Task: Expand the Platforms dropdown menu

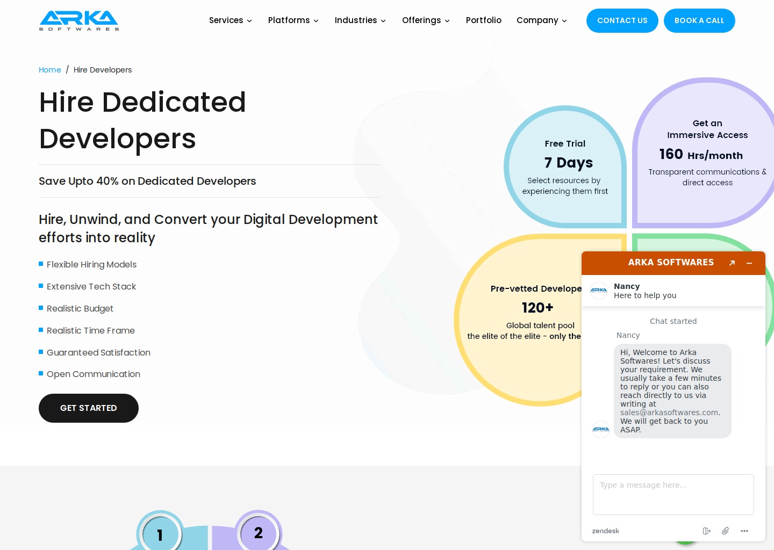Action: pos(293,20)
